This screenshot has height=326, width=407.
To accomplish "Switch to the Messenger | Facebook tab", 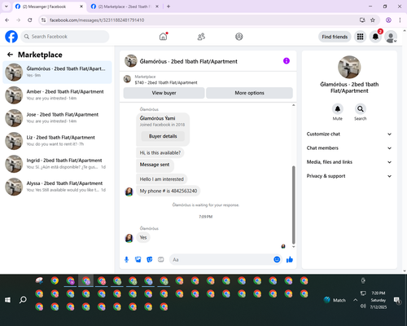I will point(48,7).
